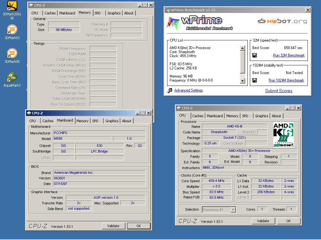The height and width of the screenshot is (240, 321).
Task: Click the 'Clock: 459.3 MHz' line in CPU List
Action: click(x=183, y=56)
